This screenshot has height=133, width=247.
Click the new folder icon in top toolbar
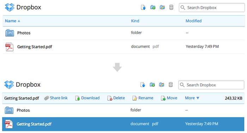coord(153,7)
